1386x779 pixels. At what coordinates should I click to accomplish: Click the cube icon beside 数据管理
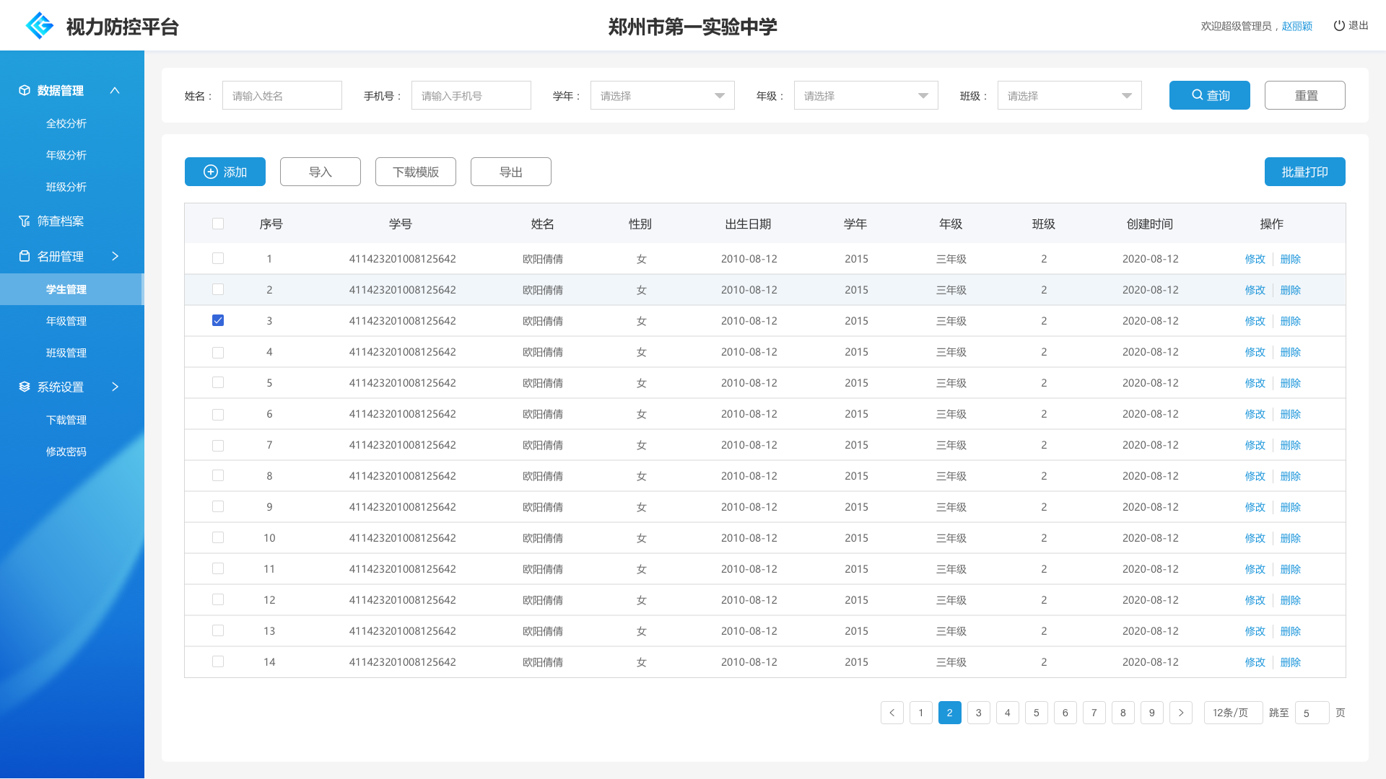[25, 90]
